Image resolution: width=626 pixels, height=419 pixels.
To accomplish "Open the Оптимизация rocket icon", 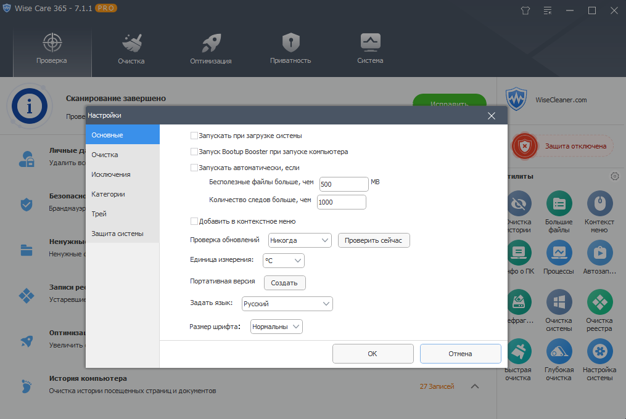I will [211, 43].
